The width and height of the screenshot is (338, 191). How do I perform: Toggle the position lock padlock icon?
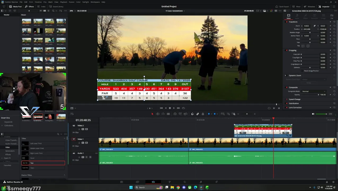click(203, 114)
